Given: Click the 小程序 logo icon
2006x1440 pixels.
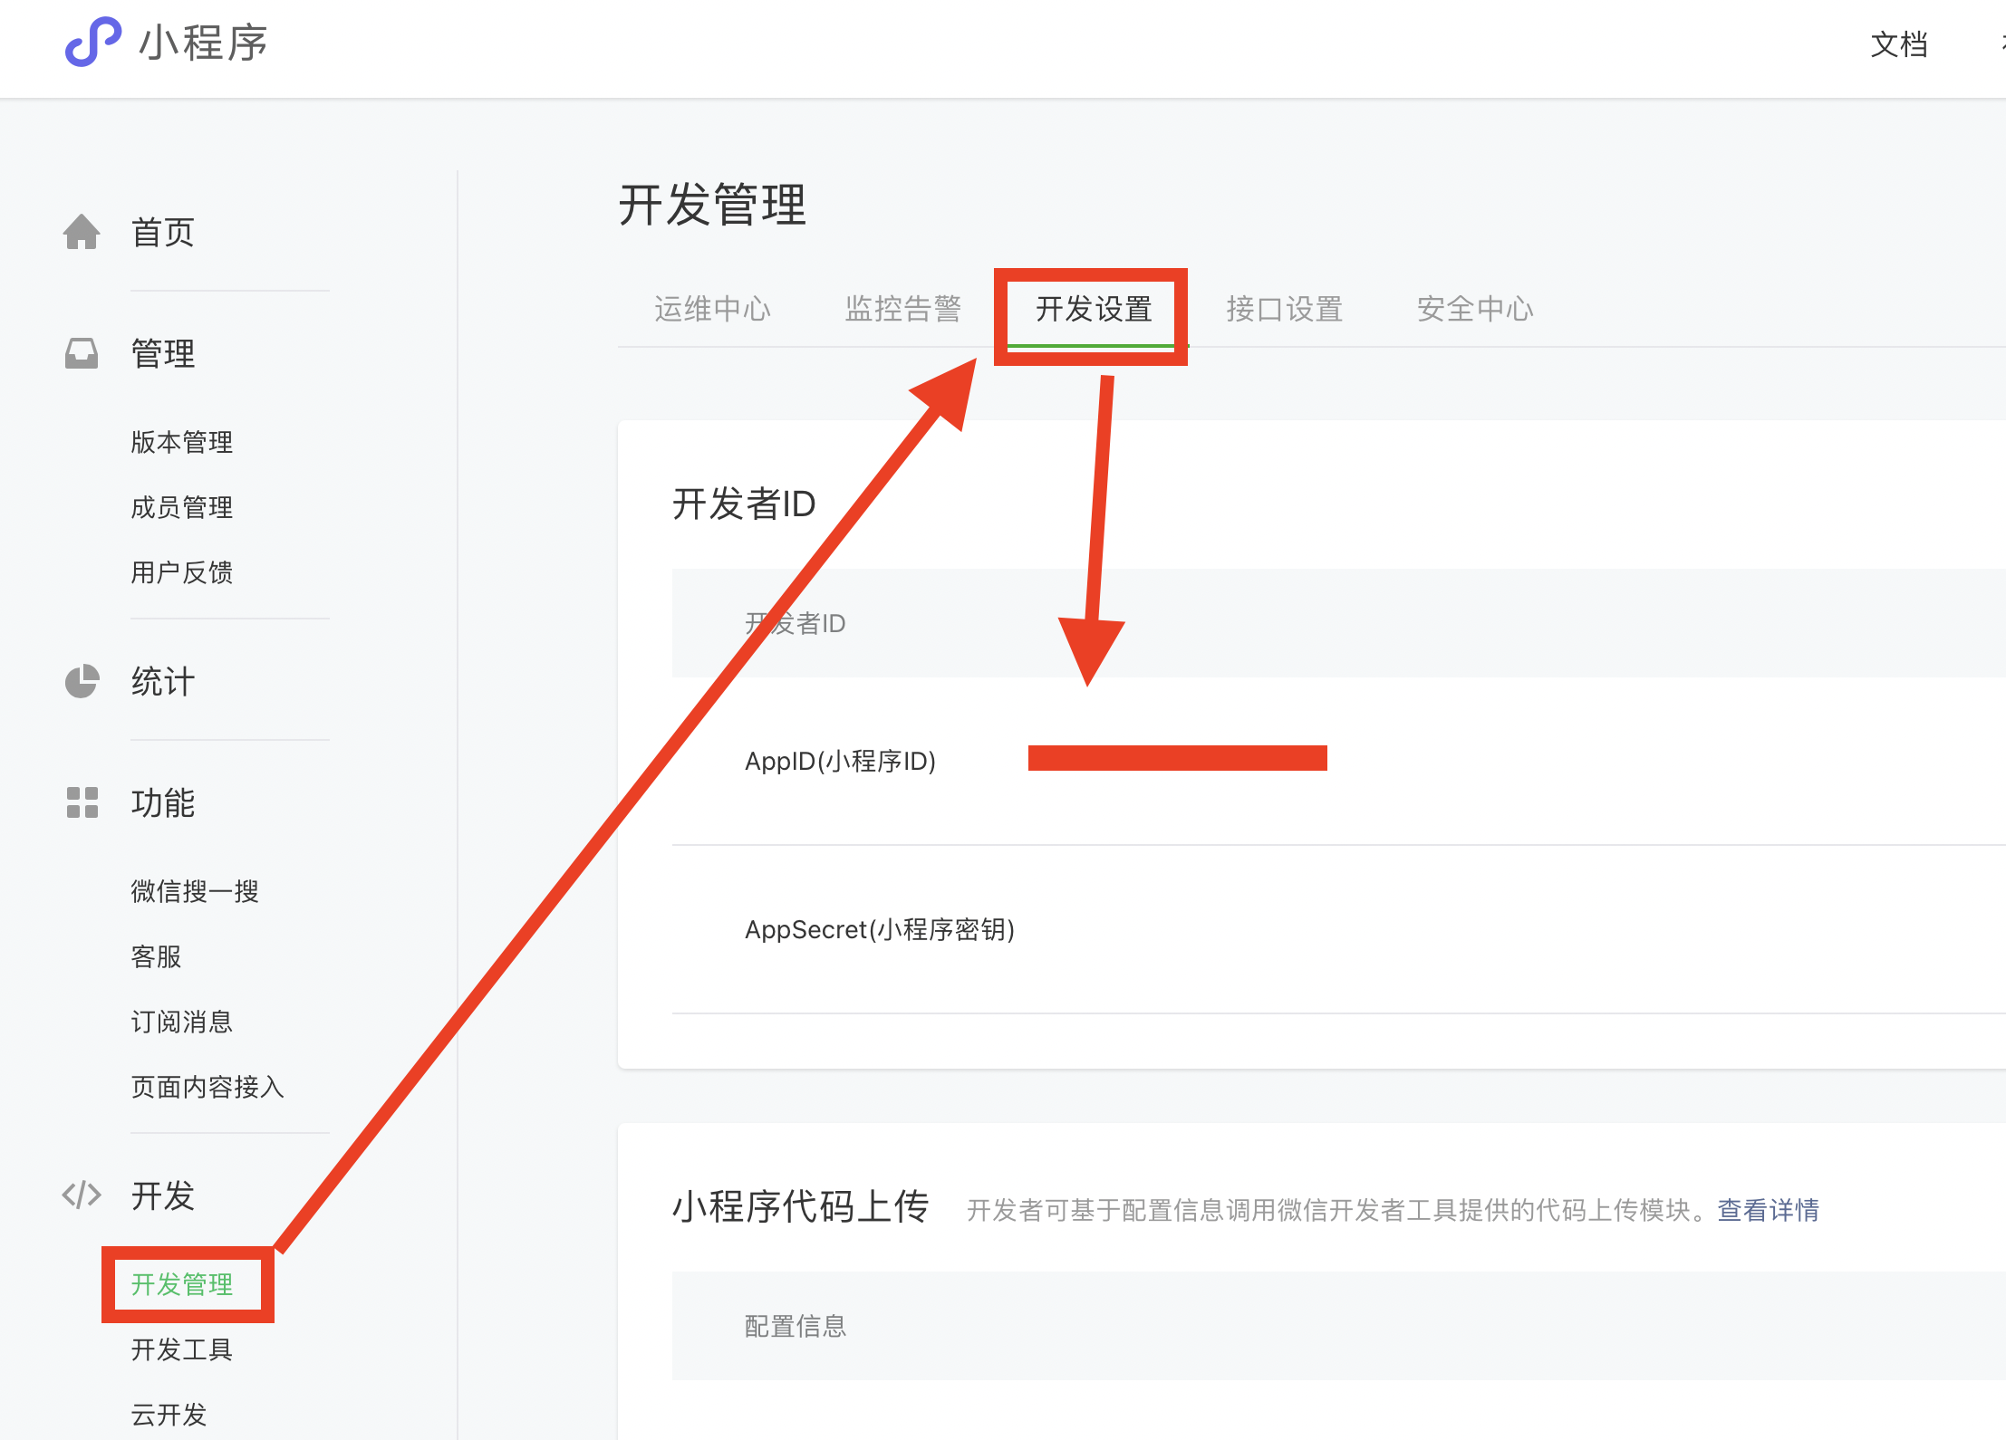Looking at the screenshot, I should (x=92, y=42).
